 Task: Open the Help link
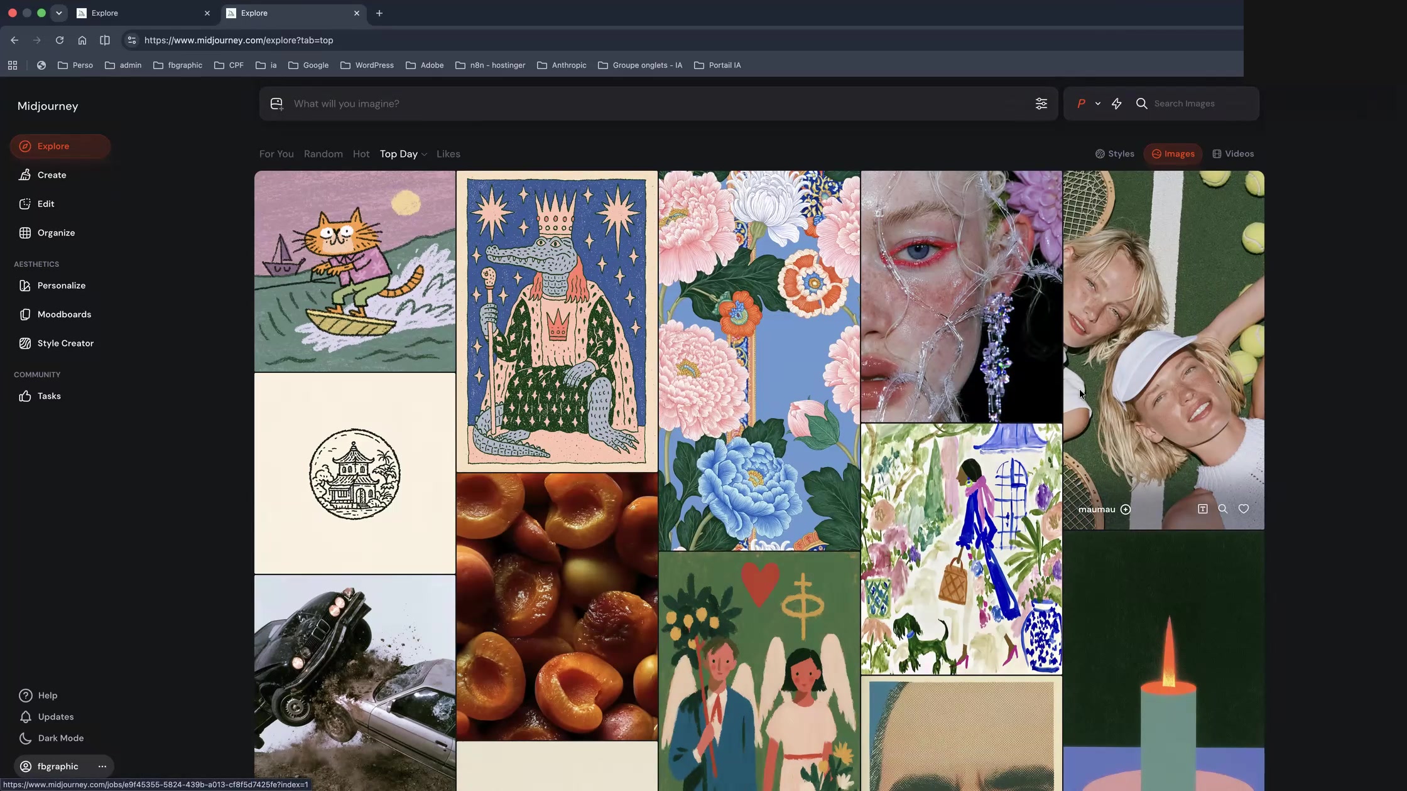click(38, 696)
